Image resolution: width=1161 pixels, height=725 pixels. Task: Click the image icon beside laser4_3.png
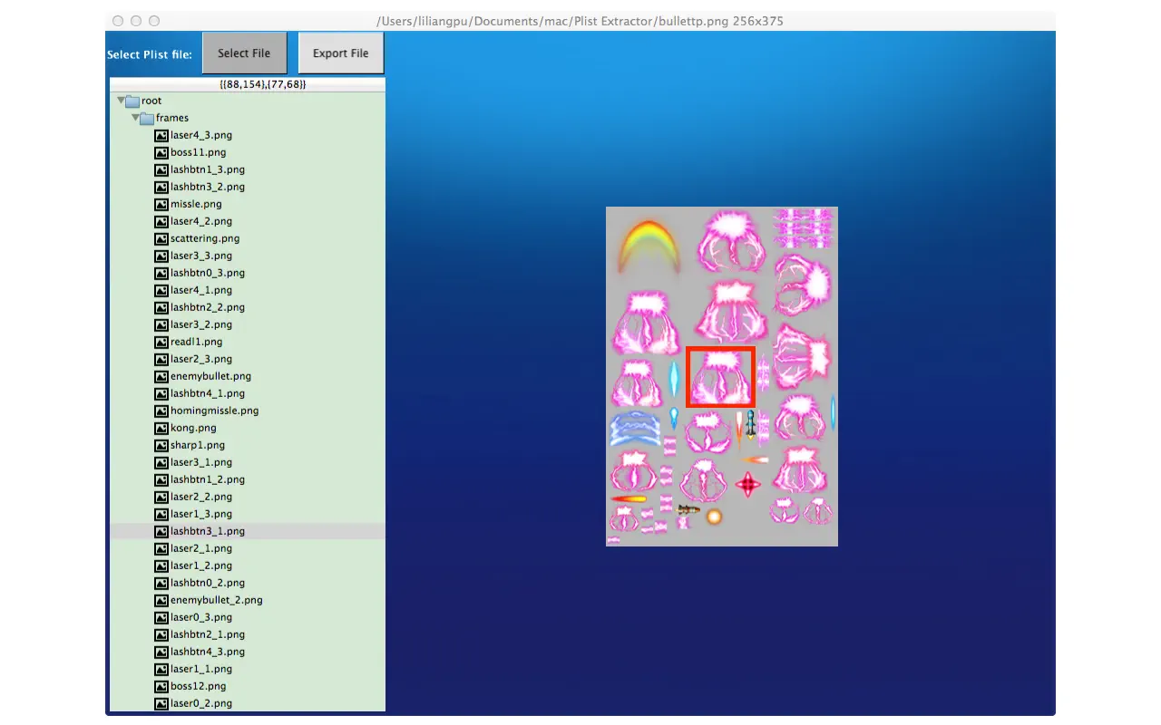point(161,134)
